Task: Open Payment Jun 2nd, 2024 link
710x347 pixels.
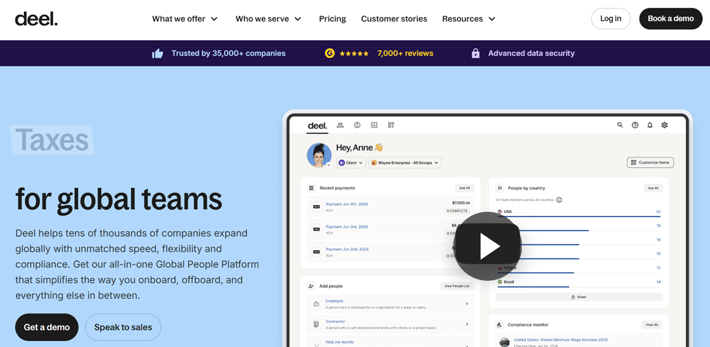Action: (x=347, y=249)
